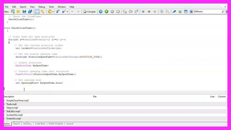Start debugging on real data (blue play icon)
Screen dimensions: 231x130
[x=101, y=12]
